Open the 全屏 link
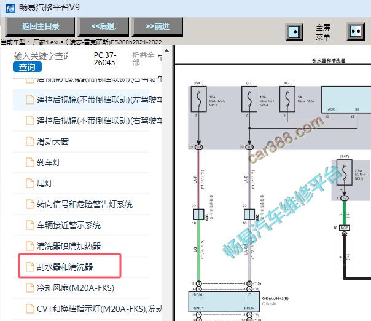This screenshot has width=371, height=321. pyautogui.click(x=323, y=28)
